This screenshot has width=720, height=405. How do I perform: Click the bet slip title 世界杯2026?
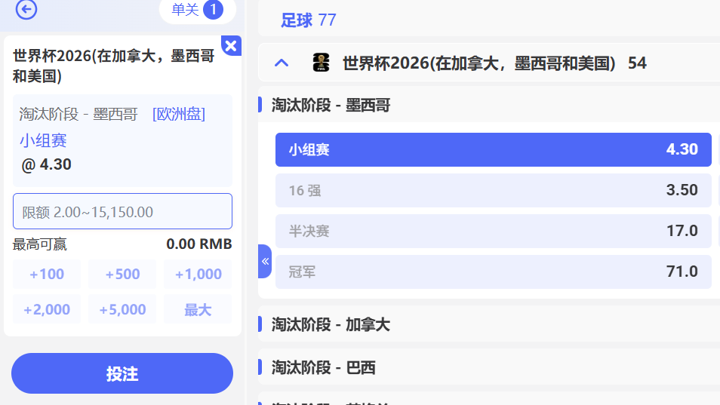click(x=113, y=66)
